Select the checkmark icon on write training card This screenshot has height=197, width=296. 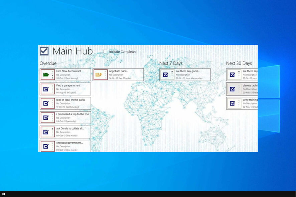click(233, 104)
